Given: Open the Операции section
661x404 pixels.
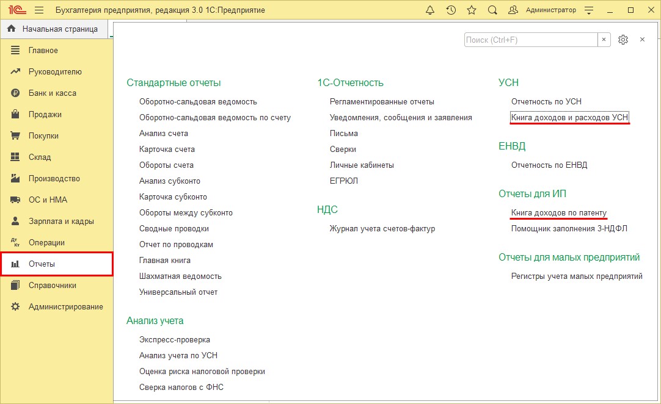Looking at the screenshot, I should 56,243.
